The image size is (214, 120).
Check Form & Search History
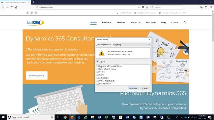(97, 69)
